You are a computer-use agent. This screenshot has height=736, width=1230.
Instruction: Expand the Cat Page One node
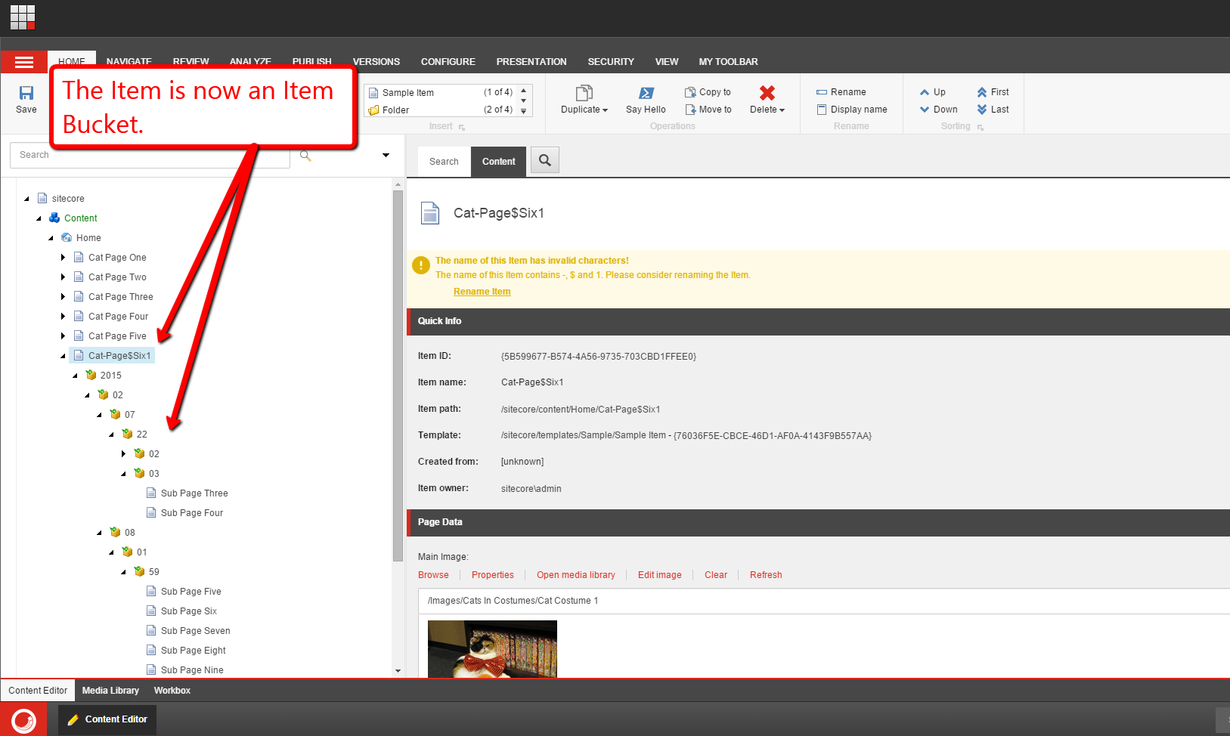point(63,258)
